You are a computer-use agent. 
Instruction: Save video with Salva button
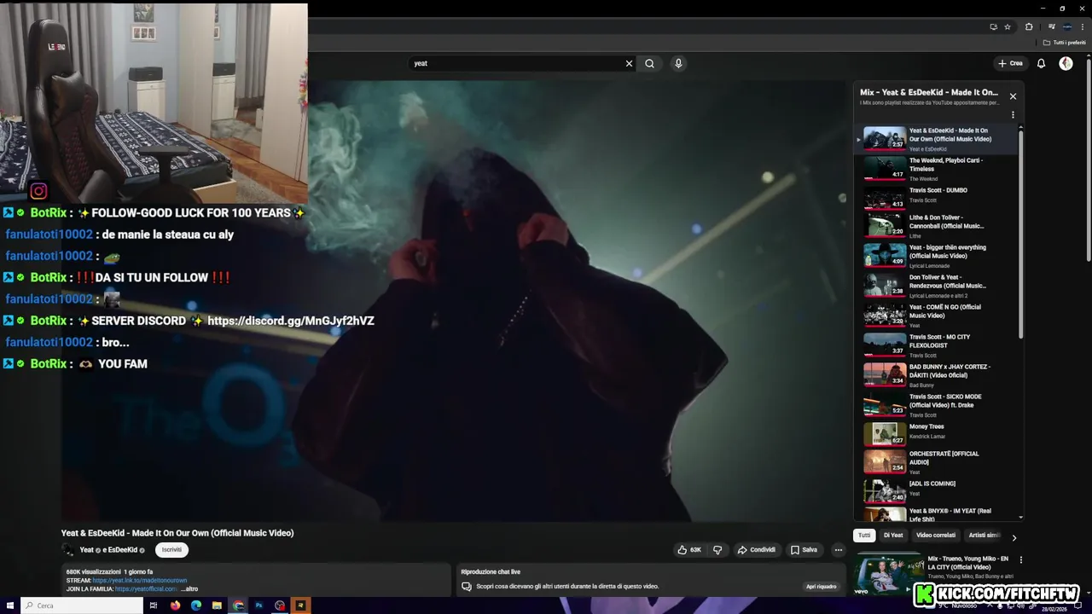pos(804,550)
